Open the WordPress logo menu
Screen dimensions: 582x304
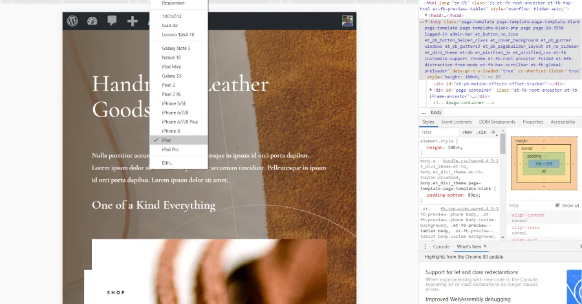72,21
